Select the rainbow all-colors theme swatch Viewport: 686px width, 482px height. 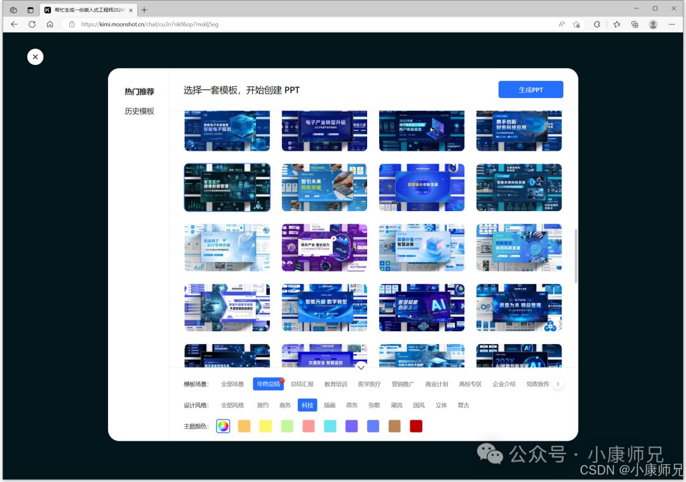click(x=223, y=426)
